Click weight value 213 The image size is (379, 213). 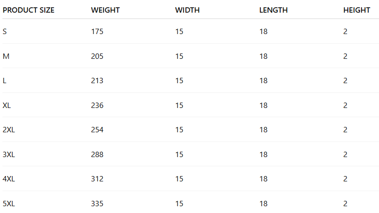[x=97, y=81]
